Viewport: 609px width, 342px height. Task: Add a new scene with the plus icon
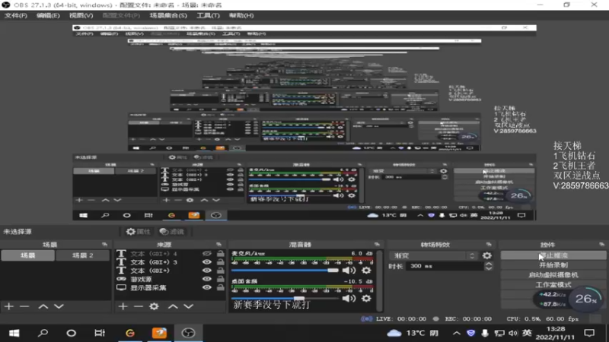[8, 306]
